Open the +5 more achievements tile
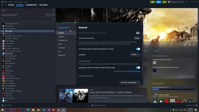The height and width of the screenshot is (112, 199). (x=190, y=101)
